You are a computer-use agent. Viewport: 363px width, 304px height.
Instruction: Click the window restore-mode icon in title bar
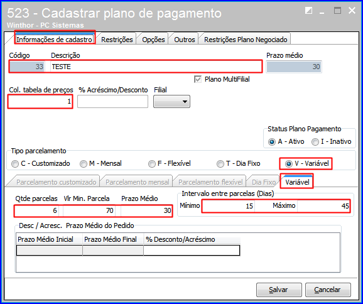[x=308, y=11]
